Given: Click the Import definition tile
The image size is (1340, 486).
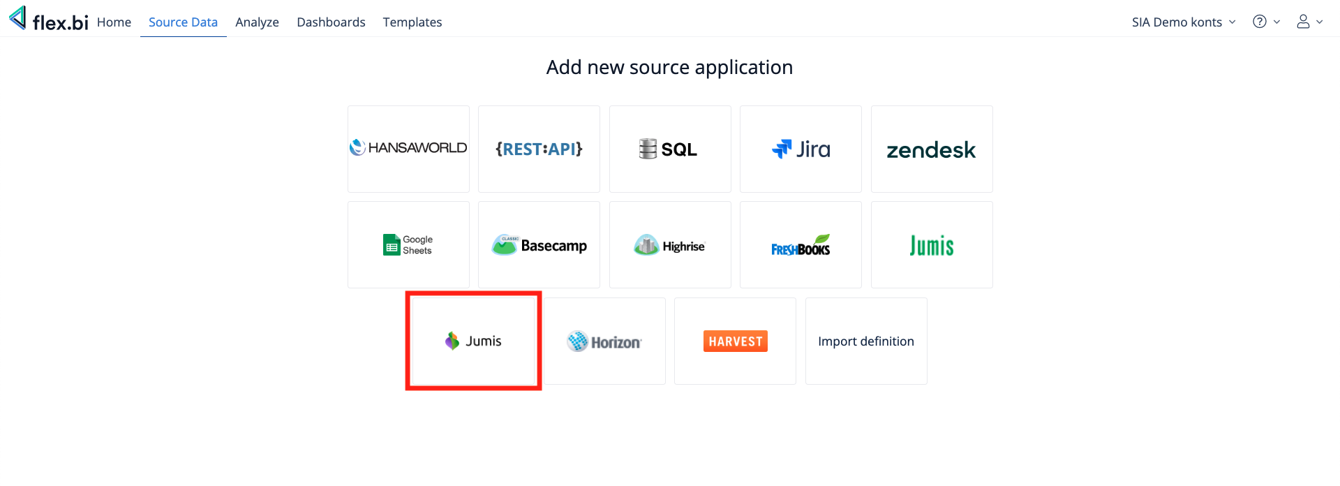Looking at the screenshot, I should 866,341.
